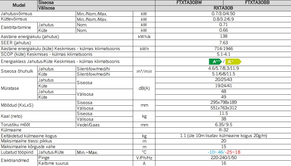291x166 pixels.
Task: Select the Külmaaine row label
Action: pyautogui.click(x=11, y=130)
